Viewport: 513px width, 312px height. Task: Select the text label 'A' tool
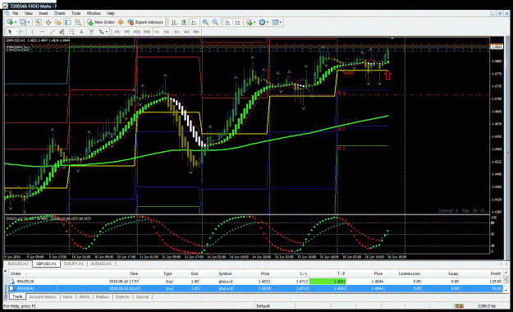pyautogui.click(x=81, y=32)
